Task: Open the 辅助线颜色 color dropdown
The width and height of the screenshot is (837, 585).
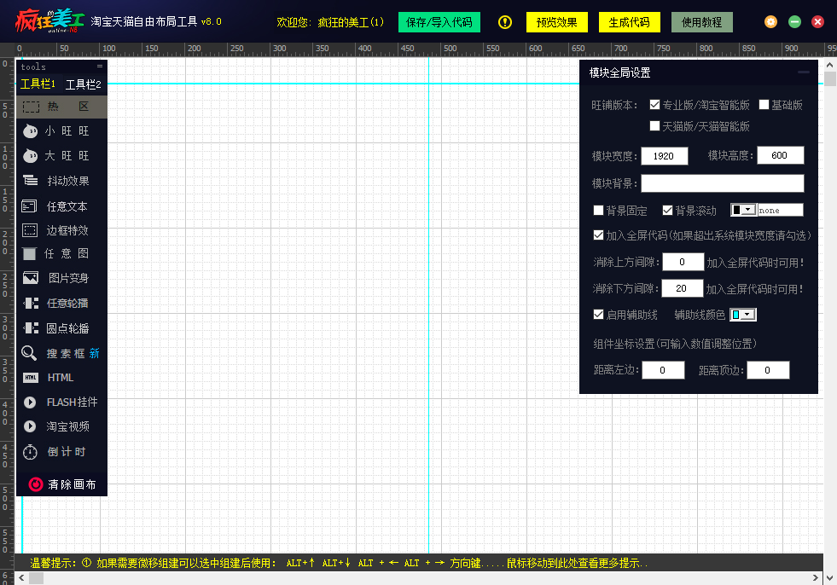Action: pyautogui.click(x=743, y=315)
